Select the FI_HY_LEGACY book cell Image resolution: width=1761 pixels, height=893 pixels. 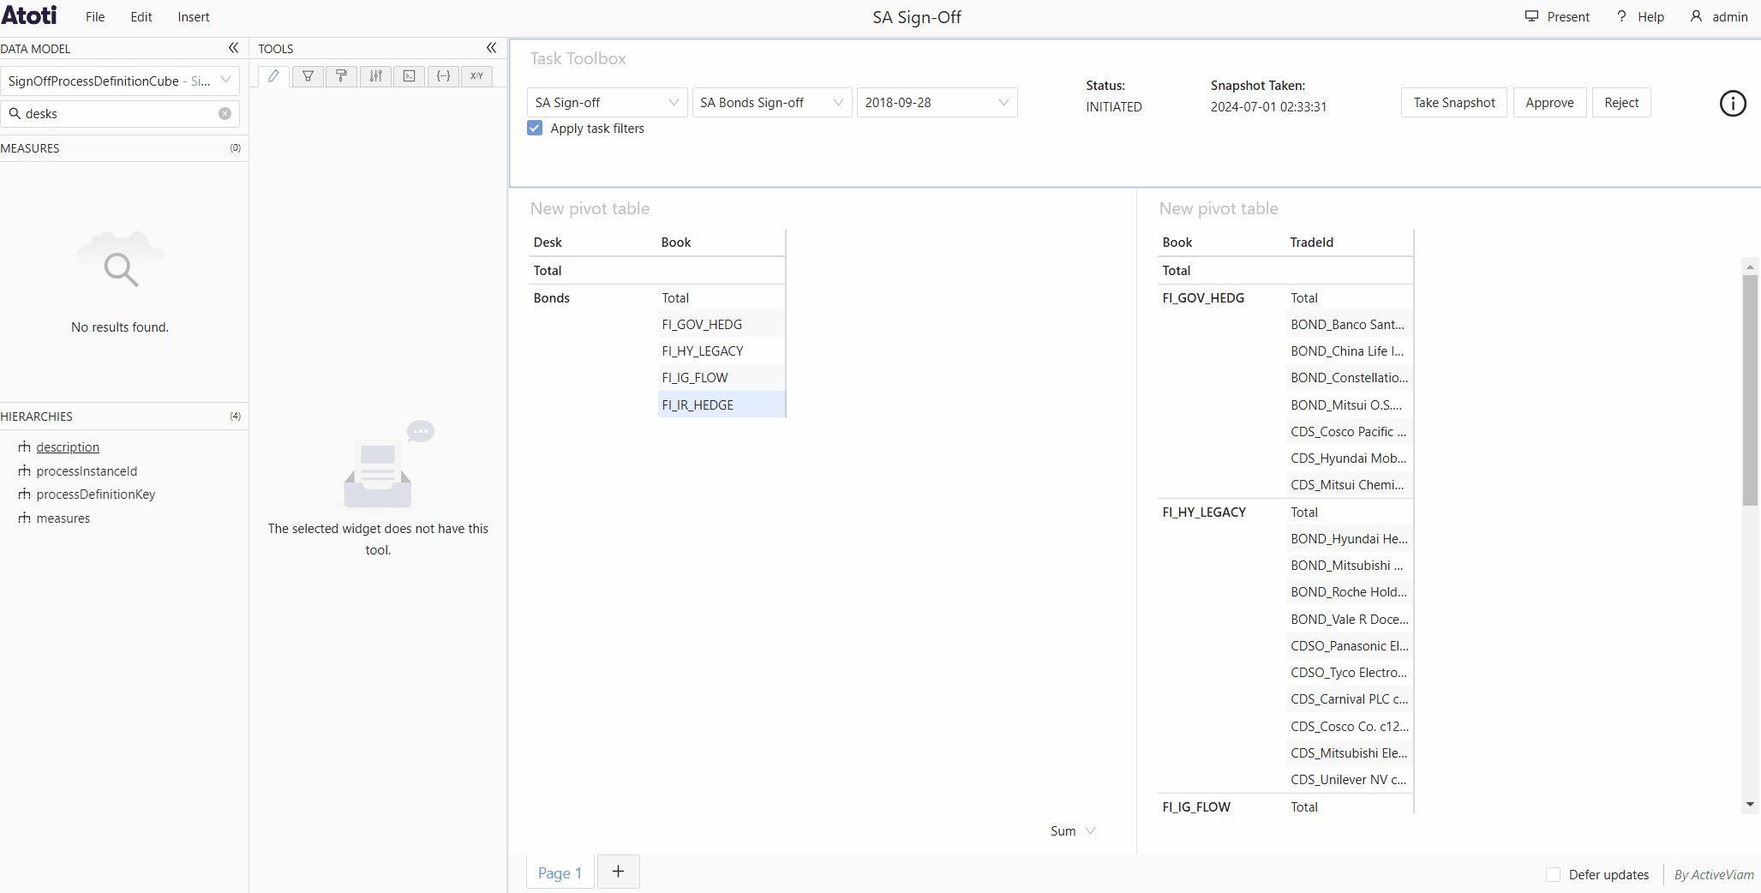(x=703, y=351)
